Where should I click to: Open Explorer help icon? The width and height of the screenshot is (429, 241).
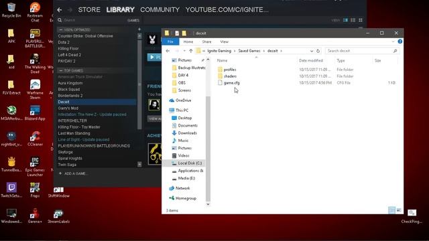pos(400,42)
